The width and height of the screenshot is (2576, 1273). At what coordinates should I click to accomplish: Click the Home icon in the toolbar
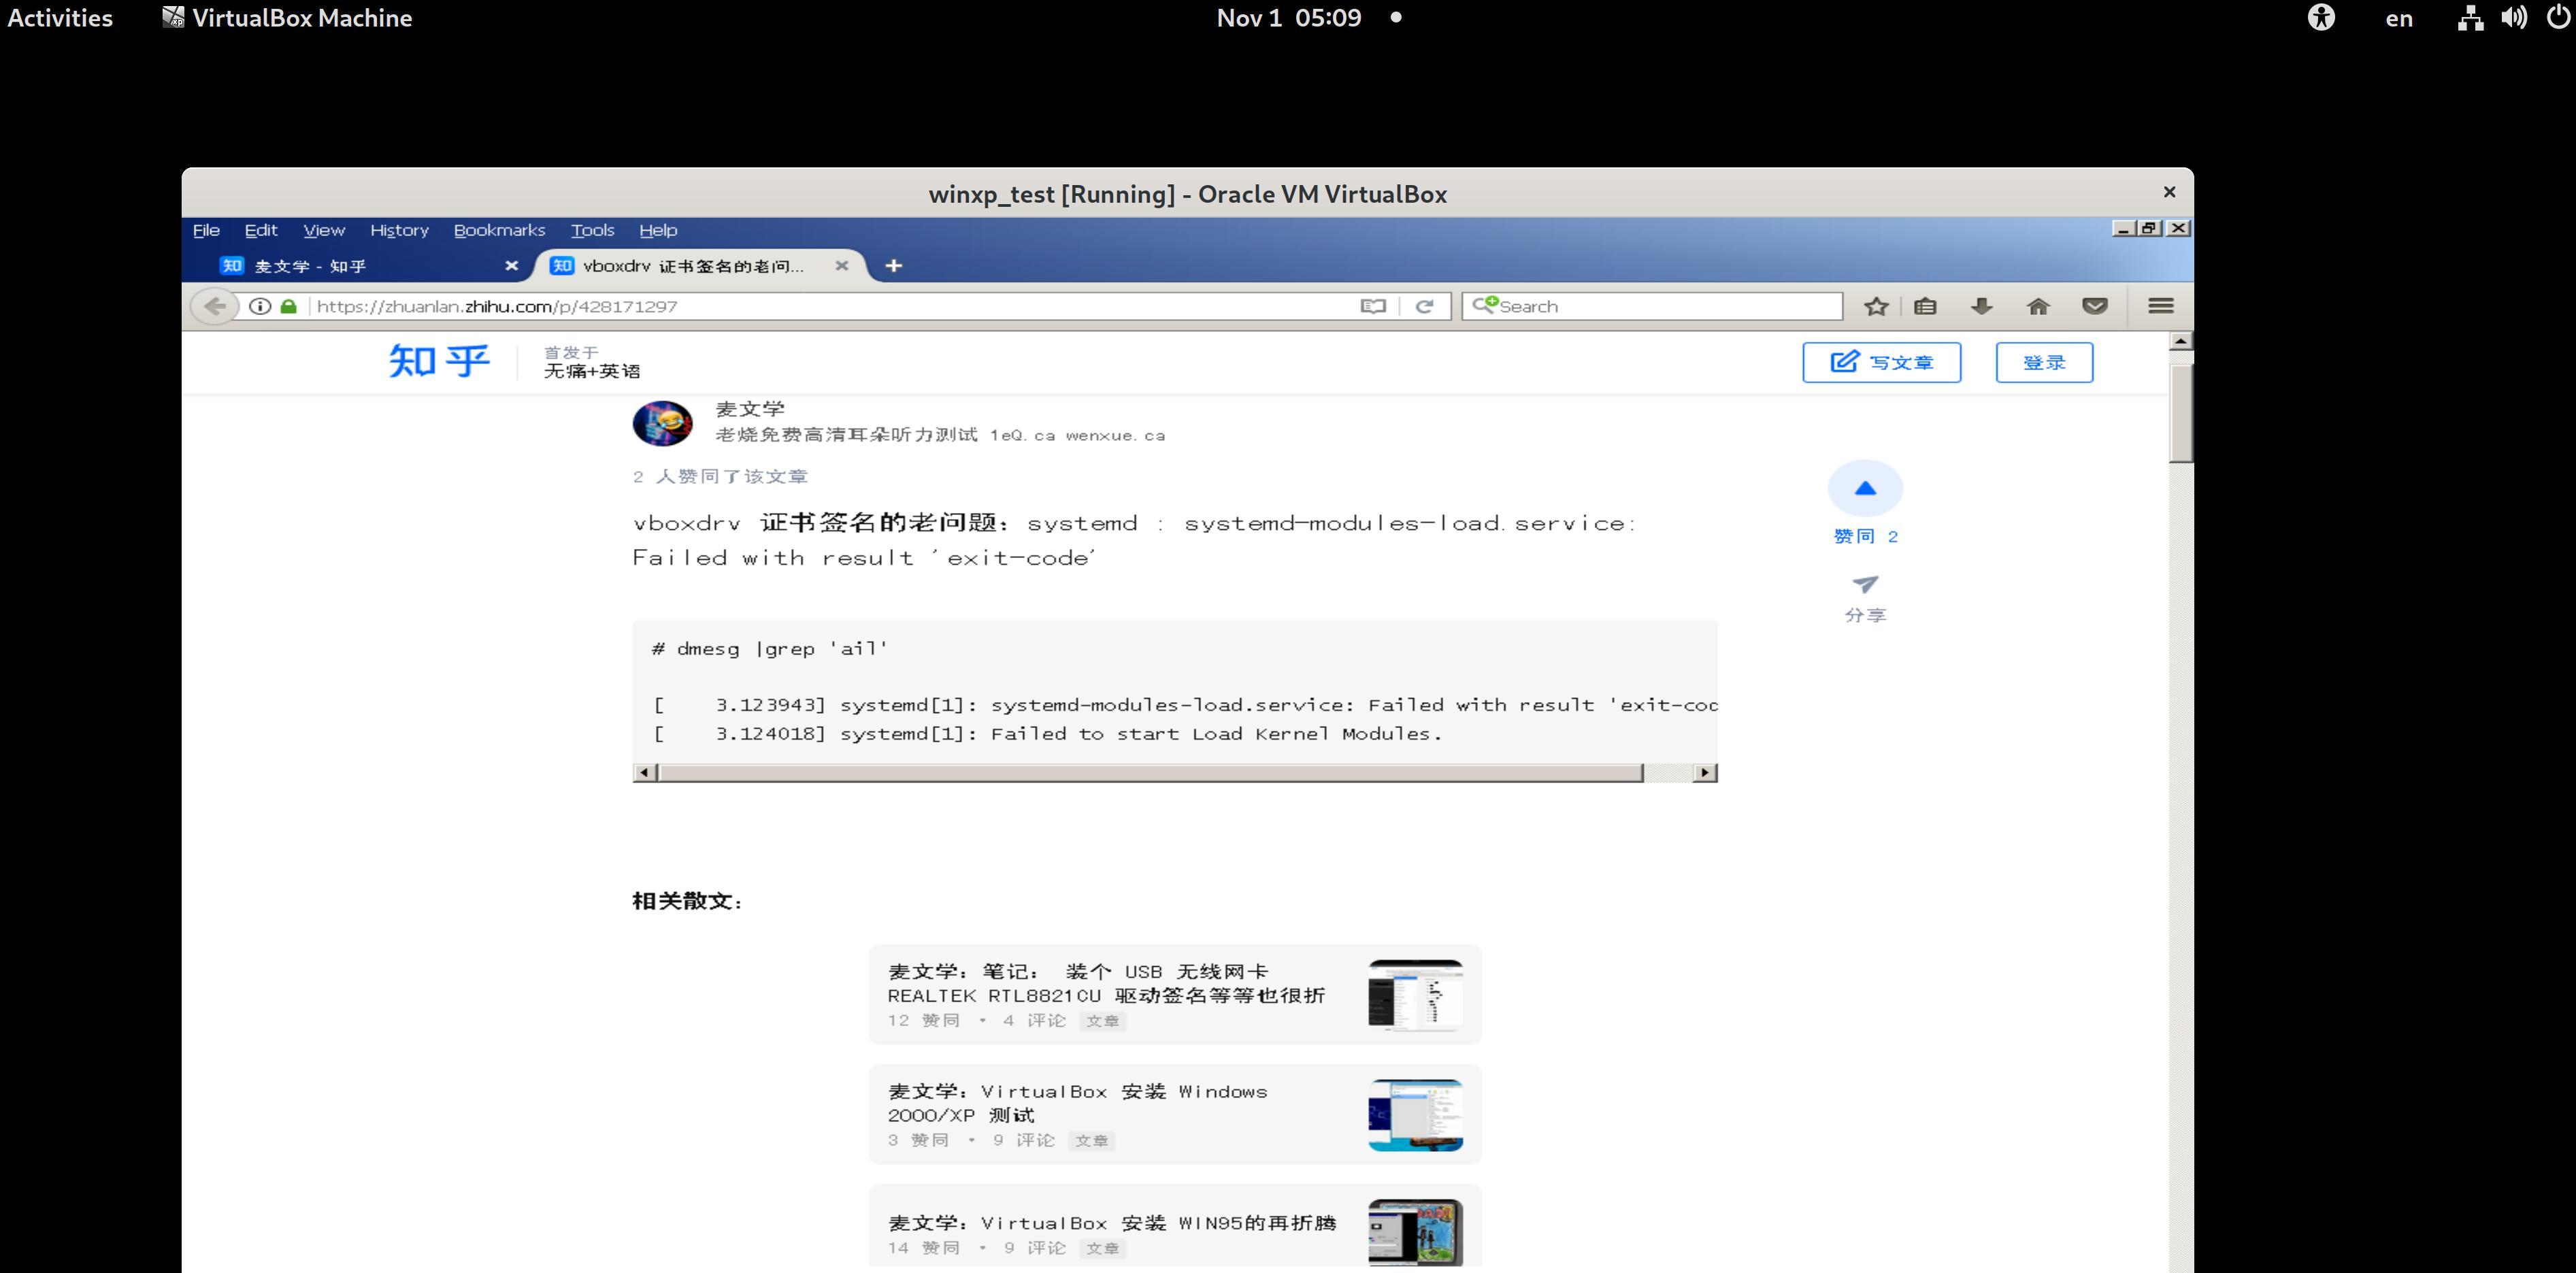click(2039, 306)
